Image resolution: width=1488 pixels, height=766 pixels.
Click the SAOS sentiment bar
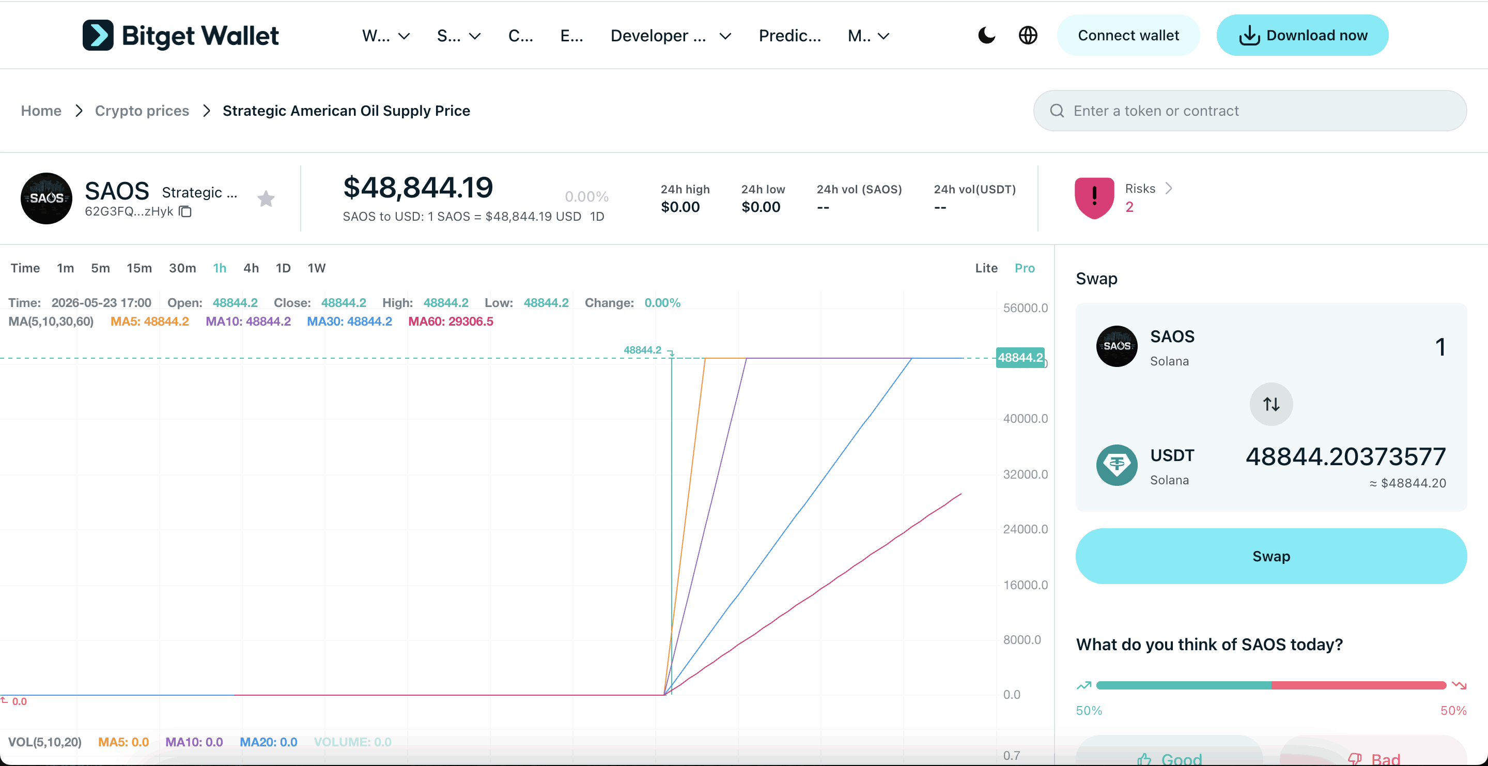tap(1271, 685)
